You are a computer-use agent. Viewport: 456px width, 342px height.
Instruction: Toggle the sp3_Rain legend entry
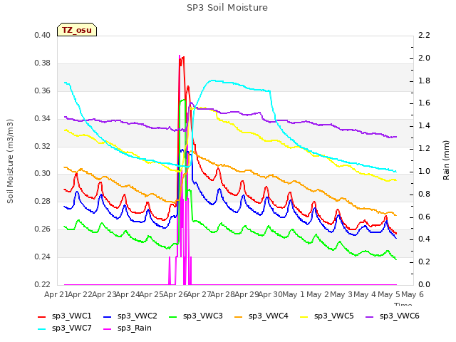pyautogui.click(x=128, y=328)
